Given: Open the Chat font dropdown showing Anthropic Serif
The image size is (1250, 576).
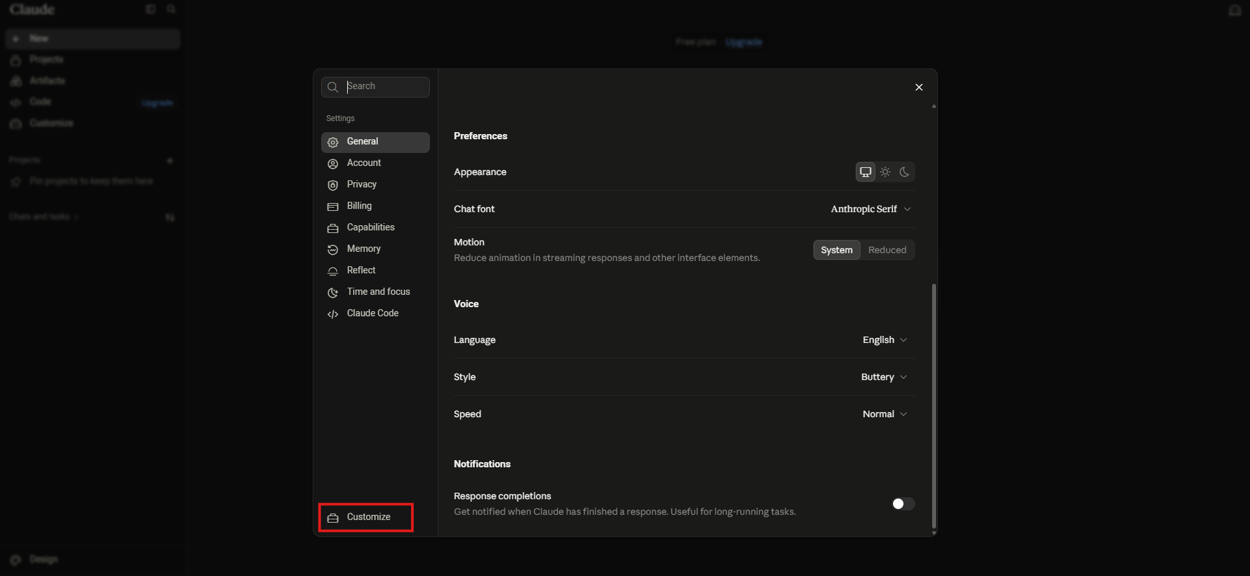Looking at the screenshot, I should click(871, 209).
